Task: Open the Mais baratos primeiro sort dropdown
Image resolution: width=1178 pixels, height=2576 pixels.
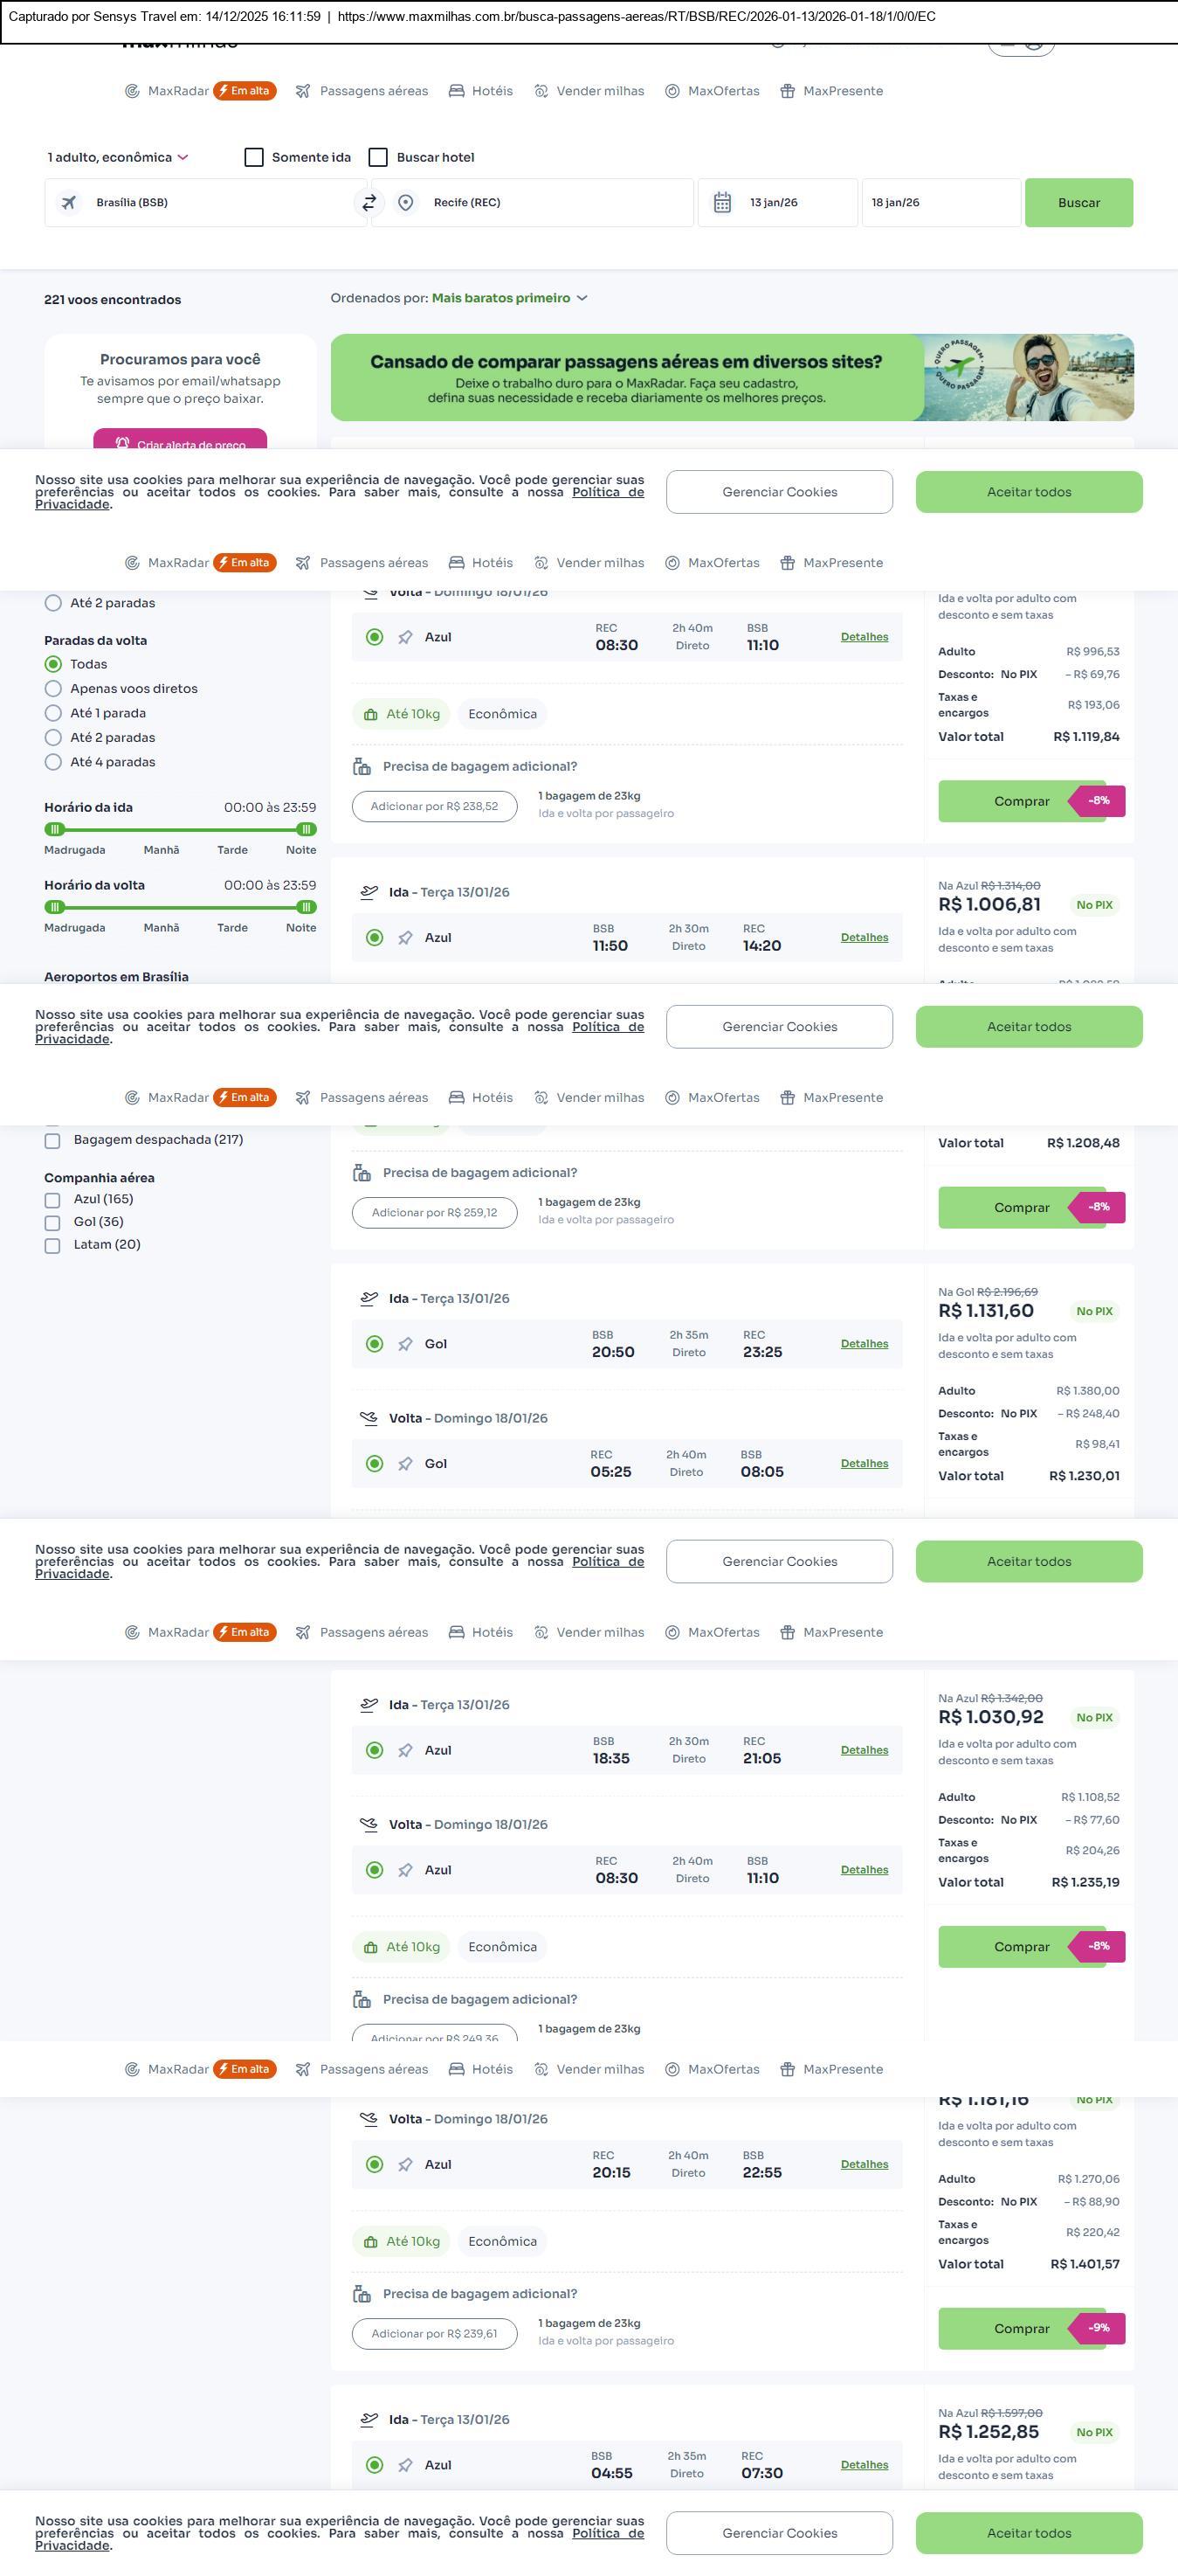Action: (510, 298)
